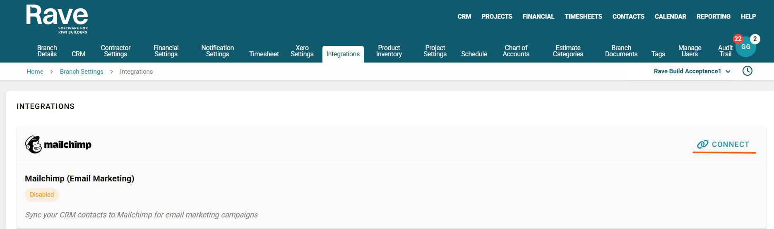Open the CRM top menu

coord(464,17)
